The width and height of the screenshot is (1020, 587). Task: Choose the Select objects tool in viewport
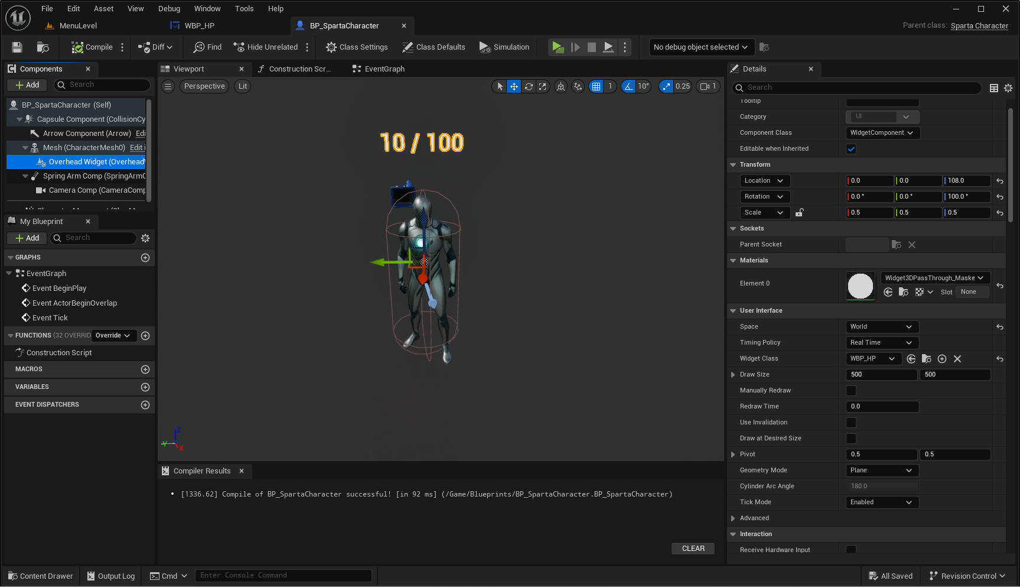point(500,86)
